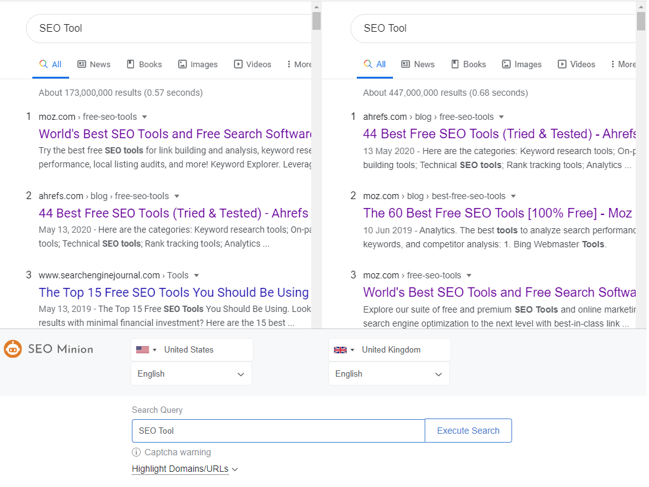
Task: Select the All tab in right pane
Action: click(x=375, y=64)
